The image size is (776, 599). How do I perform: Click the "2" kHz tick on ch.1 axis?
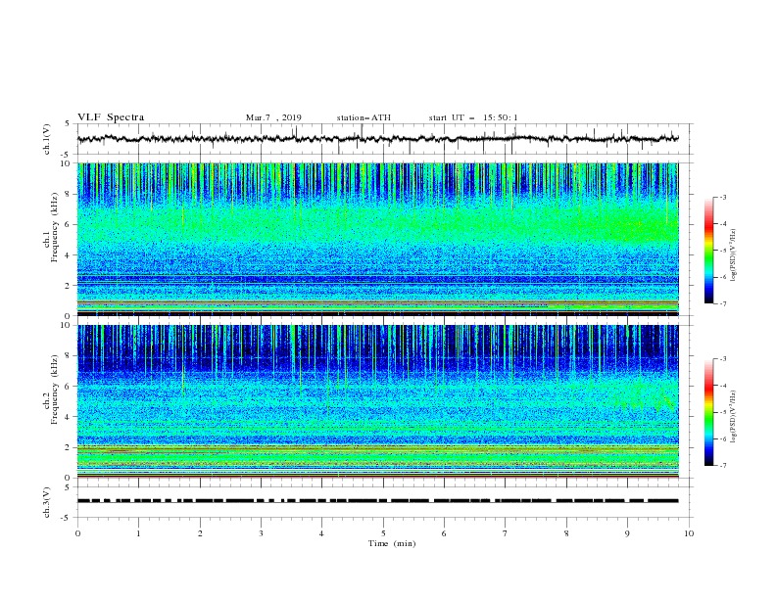(69, 285)
